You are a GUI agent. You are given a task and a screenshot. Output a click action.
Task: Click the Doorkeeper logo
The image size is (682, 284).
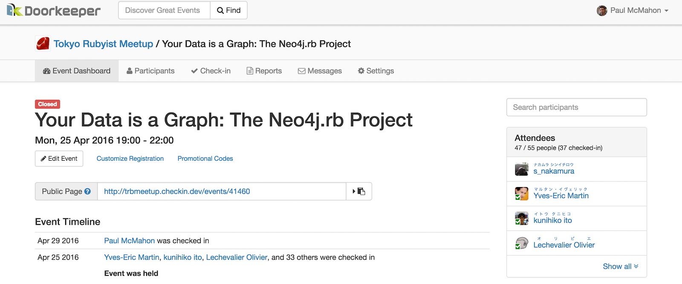pos(54,10)
